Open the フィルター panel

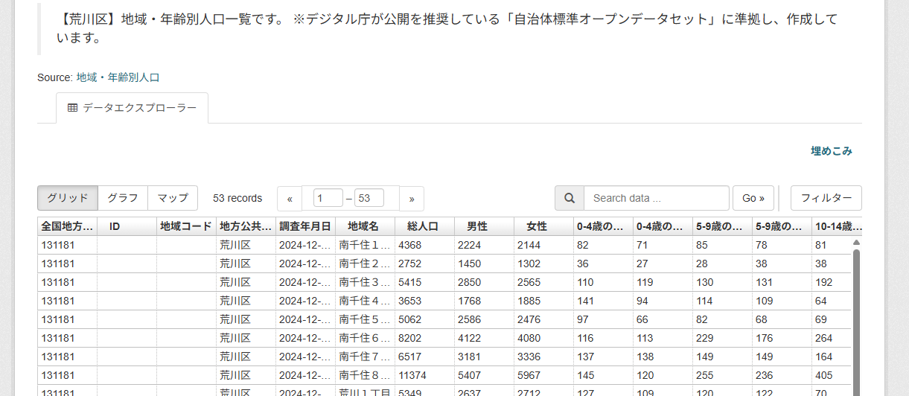(x=826, y=198)
